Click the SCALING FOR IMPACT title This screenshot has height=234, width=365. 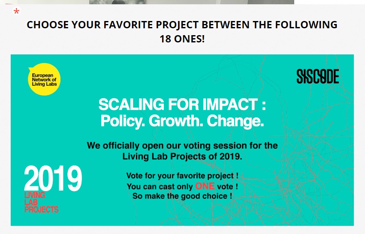[182, 104]
